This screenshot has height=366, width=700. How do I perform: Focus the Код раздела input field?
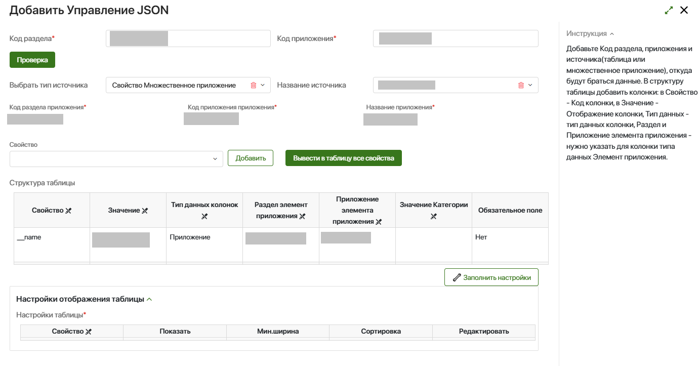(188, 38)
